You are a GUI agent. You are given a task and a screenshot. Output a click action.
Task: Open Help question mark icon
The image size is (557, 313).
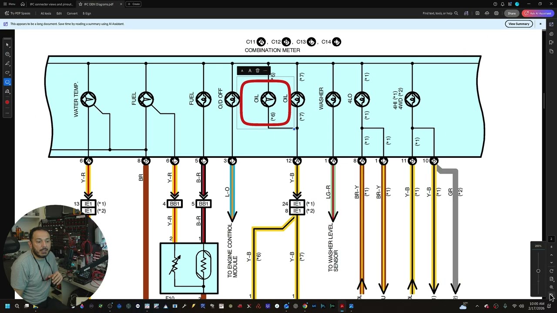coord(495,4)
